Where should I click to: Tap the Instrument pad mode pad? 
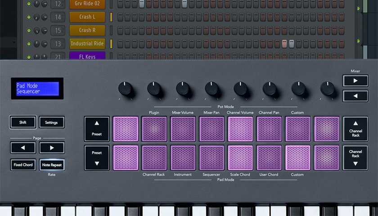pyautogui.click(x=183, y=158)
